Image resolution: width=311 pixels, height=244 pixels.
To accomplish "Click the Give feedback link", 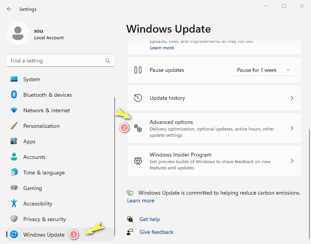I will (156, 232).
